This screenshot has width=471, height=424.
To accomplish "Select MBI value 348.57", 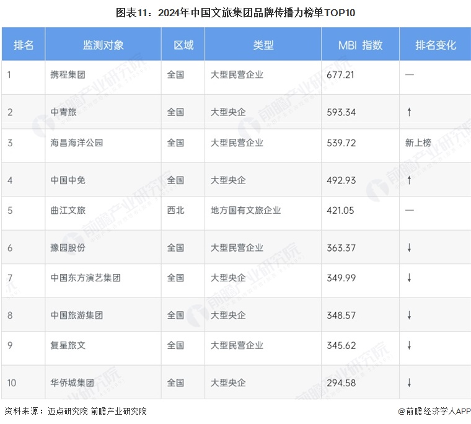I will click(341, 316).
